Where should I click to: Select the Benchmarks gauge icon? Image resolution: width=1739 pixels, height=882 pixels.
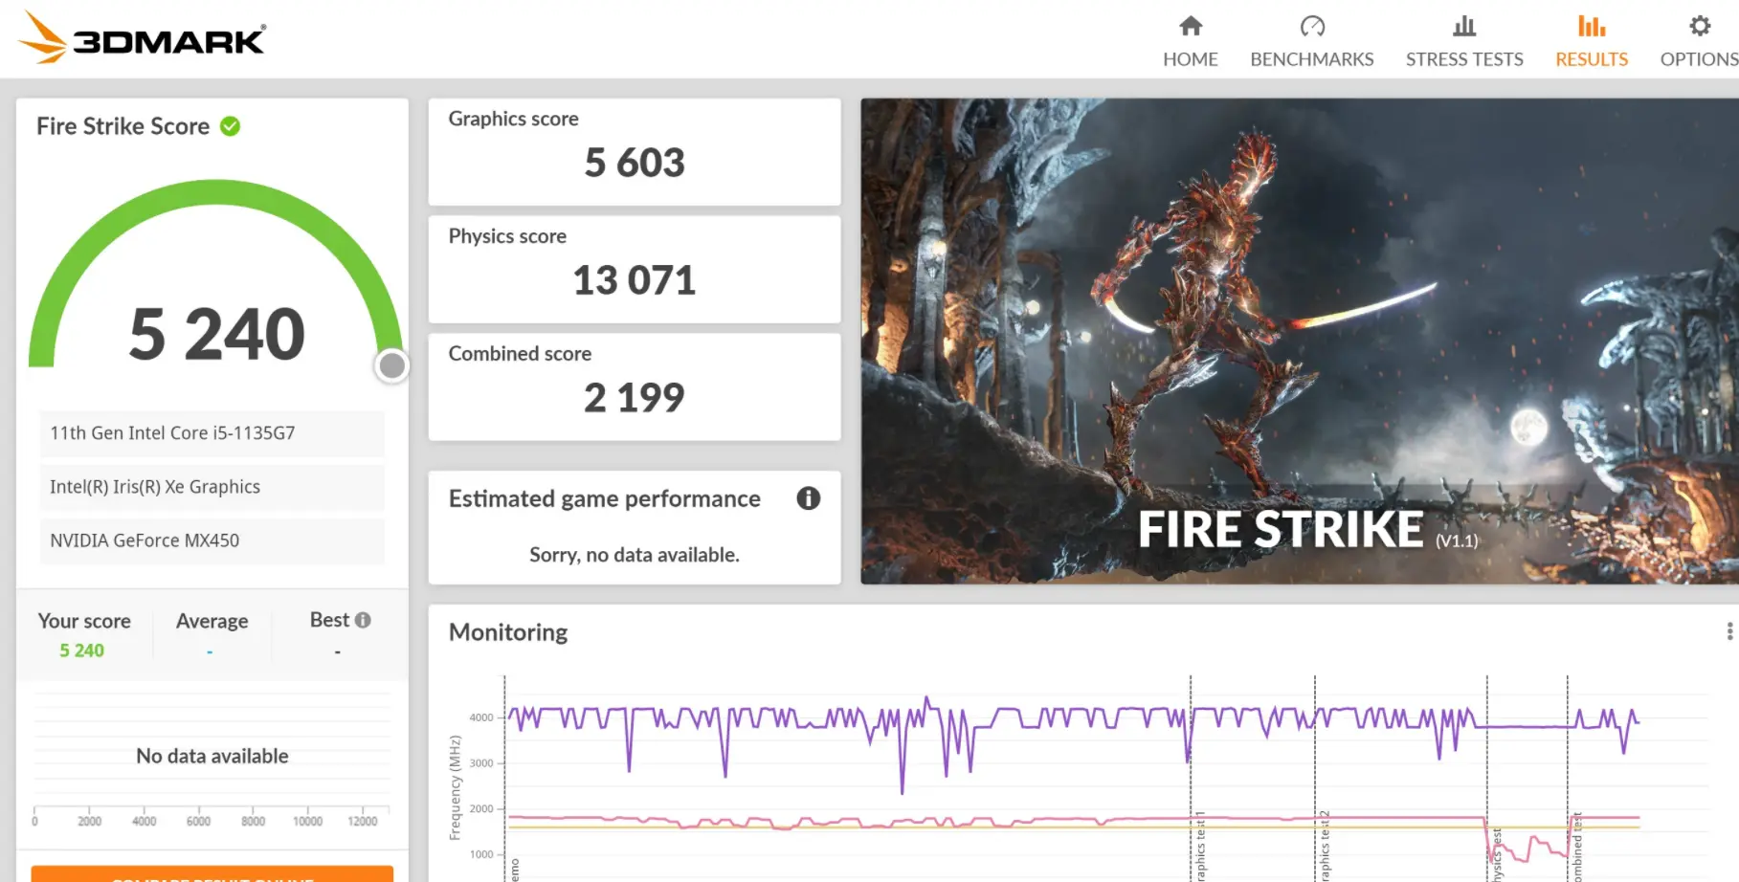(x=1312, y=26)
